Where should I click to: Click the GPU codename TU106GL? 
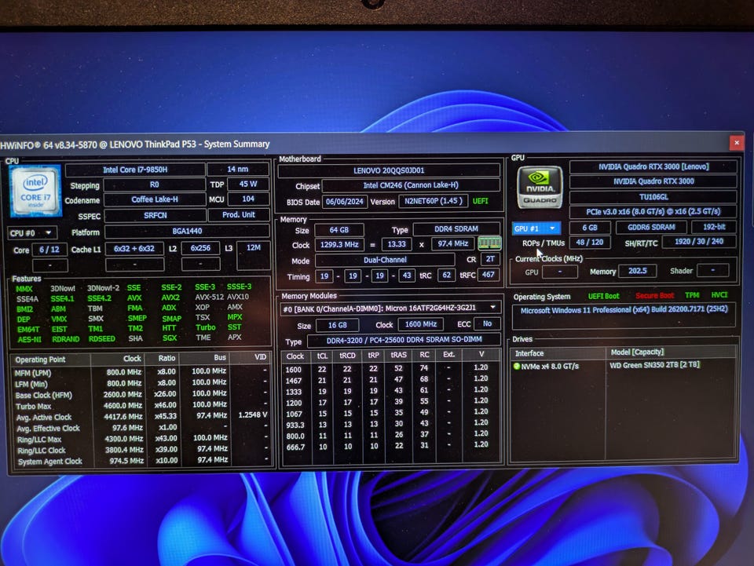(x=653, y=197)
